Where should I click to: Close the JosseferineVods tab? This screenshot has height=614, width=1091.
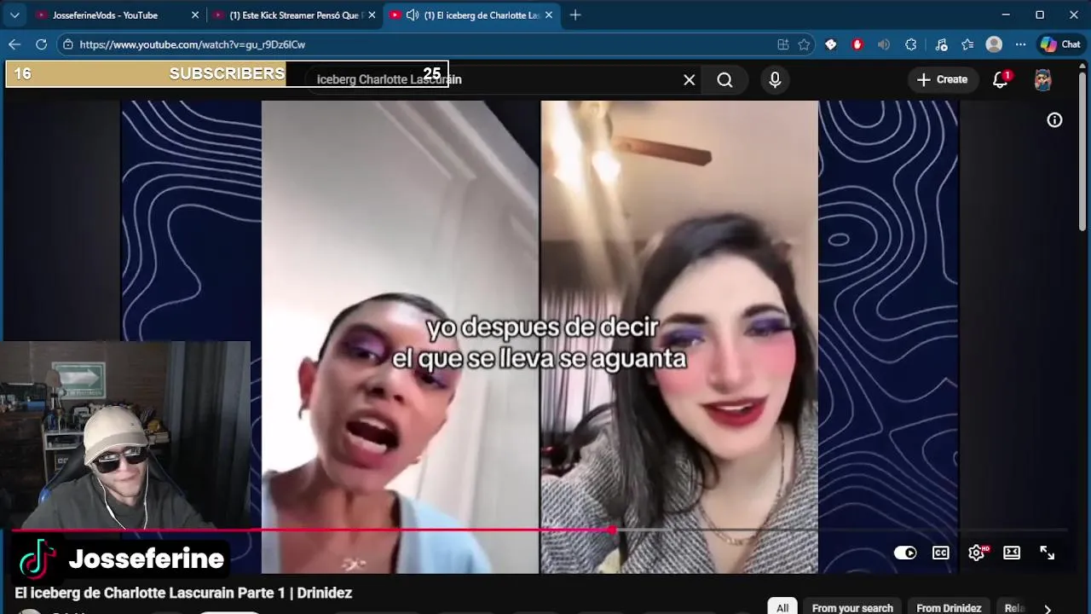195,15
